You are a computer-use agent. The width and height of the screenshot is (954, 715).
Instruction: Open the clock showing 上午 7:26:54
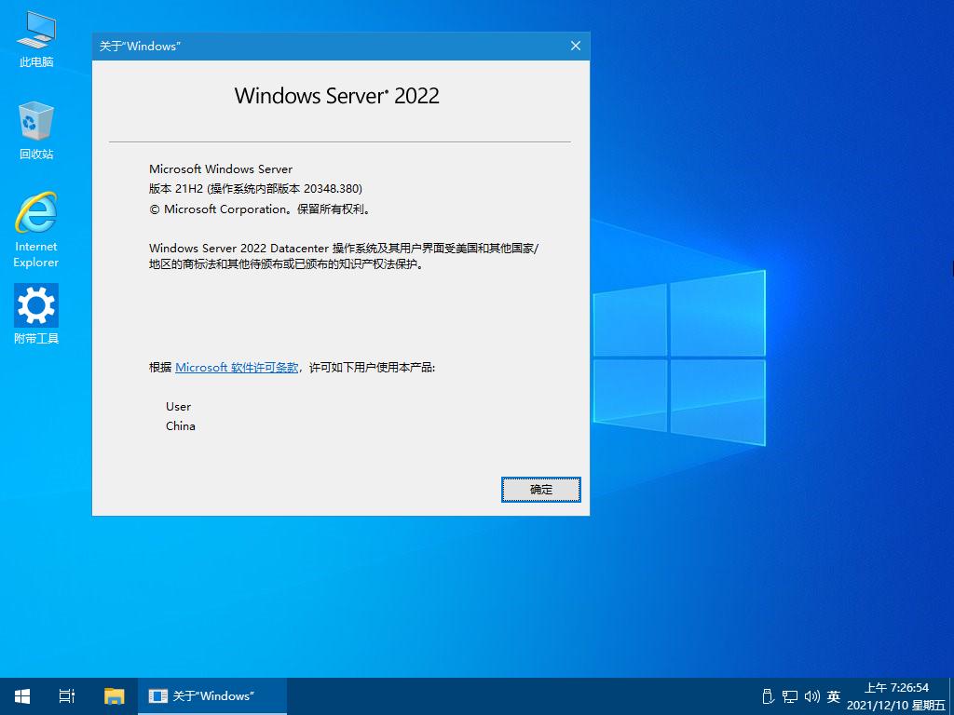tap(896, 696)
